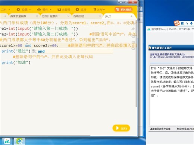Click the 请输入第一门成绩 input code line
Screen dimensions: 194x145
(x=39, y=29)
